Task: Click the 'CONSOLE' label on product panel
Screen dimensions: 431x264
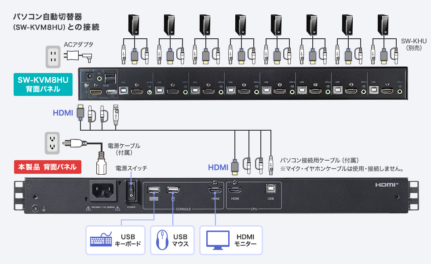Action: [183, 209]
